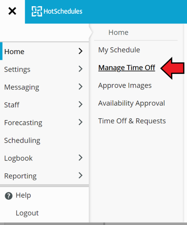Expand the Forecasting submenu chevron

(81, 122)
